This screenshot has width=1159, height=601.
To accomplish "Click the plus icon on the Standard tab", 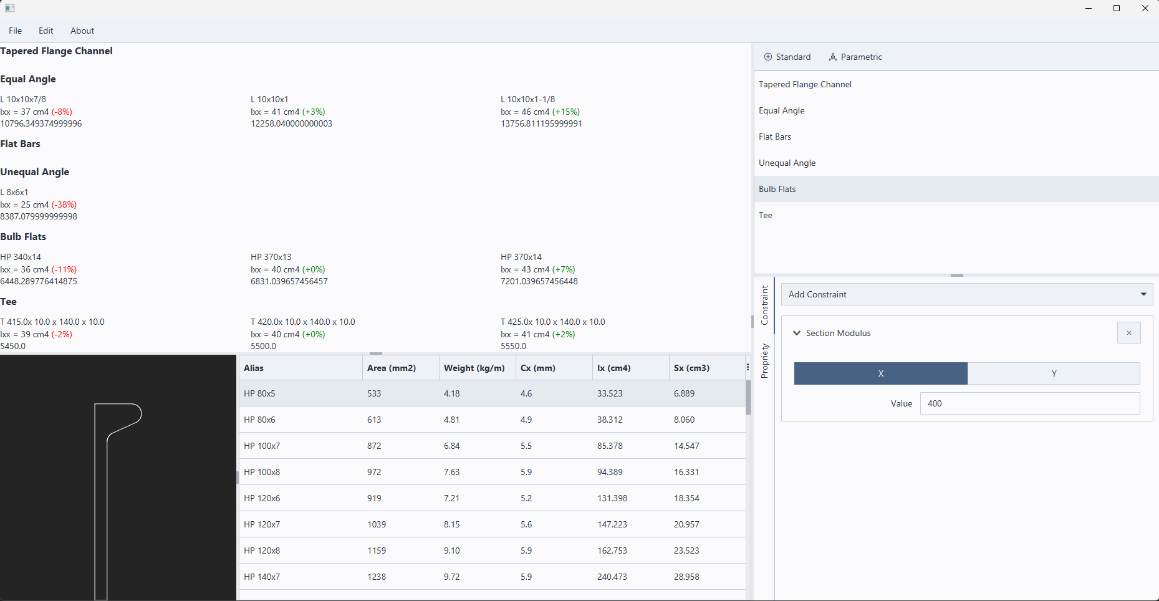I will coord(768,57).
